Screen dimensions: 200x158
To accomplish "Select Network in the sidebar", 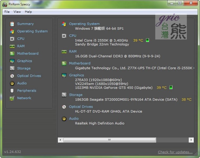I will pyautogui.click(x=24, y=98).
